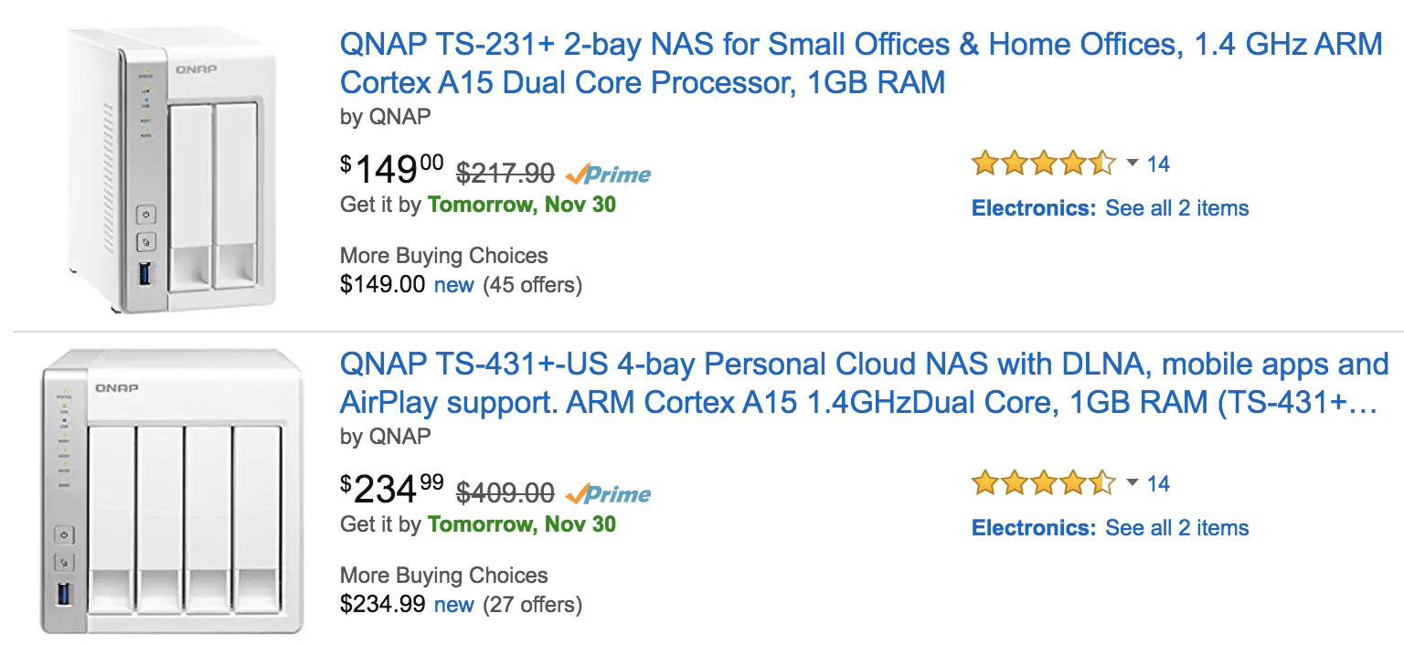Screen dimensions: 1404x645
Task: Click the first star of the TS-431+ rating
Action: 985,482
